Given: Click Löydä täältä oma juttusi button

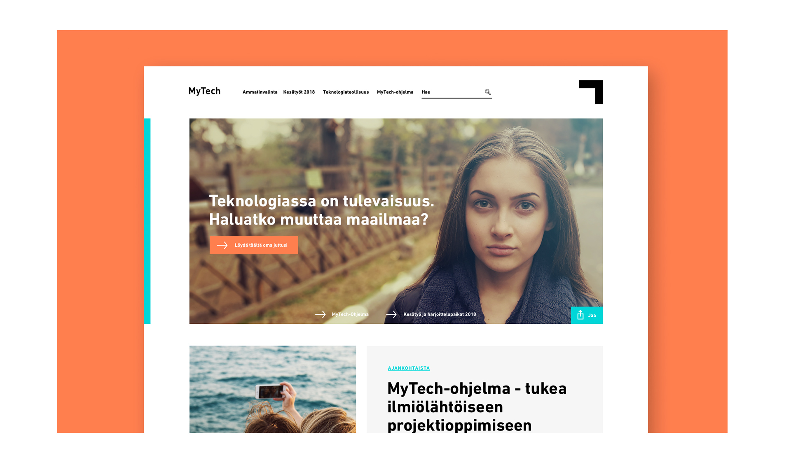Looking at the screenshot, I should [254, 245].
